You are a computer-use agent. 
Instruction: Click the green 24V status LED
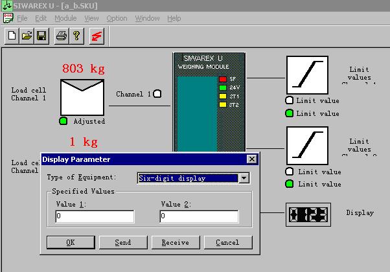click(x=223, y=87)
